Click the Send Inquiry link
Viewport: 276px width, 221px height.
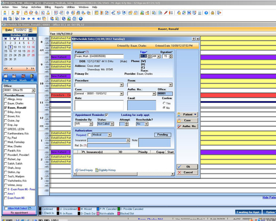coord(84,170)
